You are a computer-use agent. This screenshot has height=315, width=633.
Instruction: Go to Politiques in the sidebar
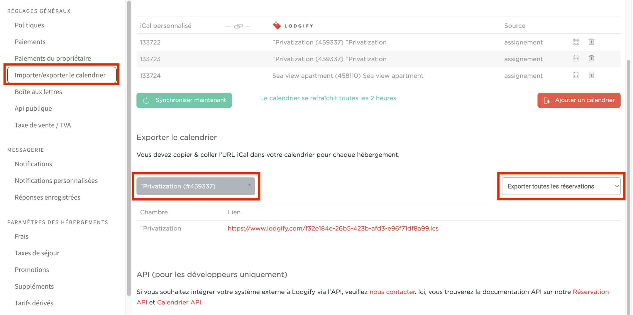29,25
